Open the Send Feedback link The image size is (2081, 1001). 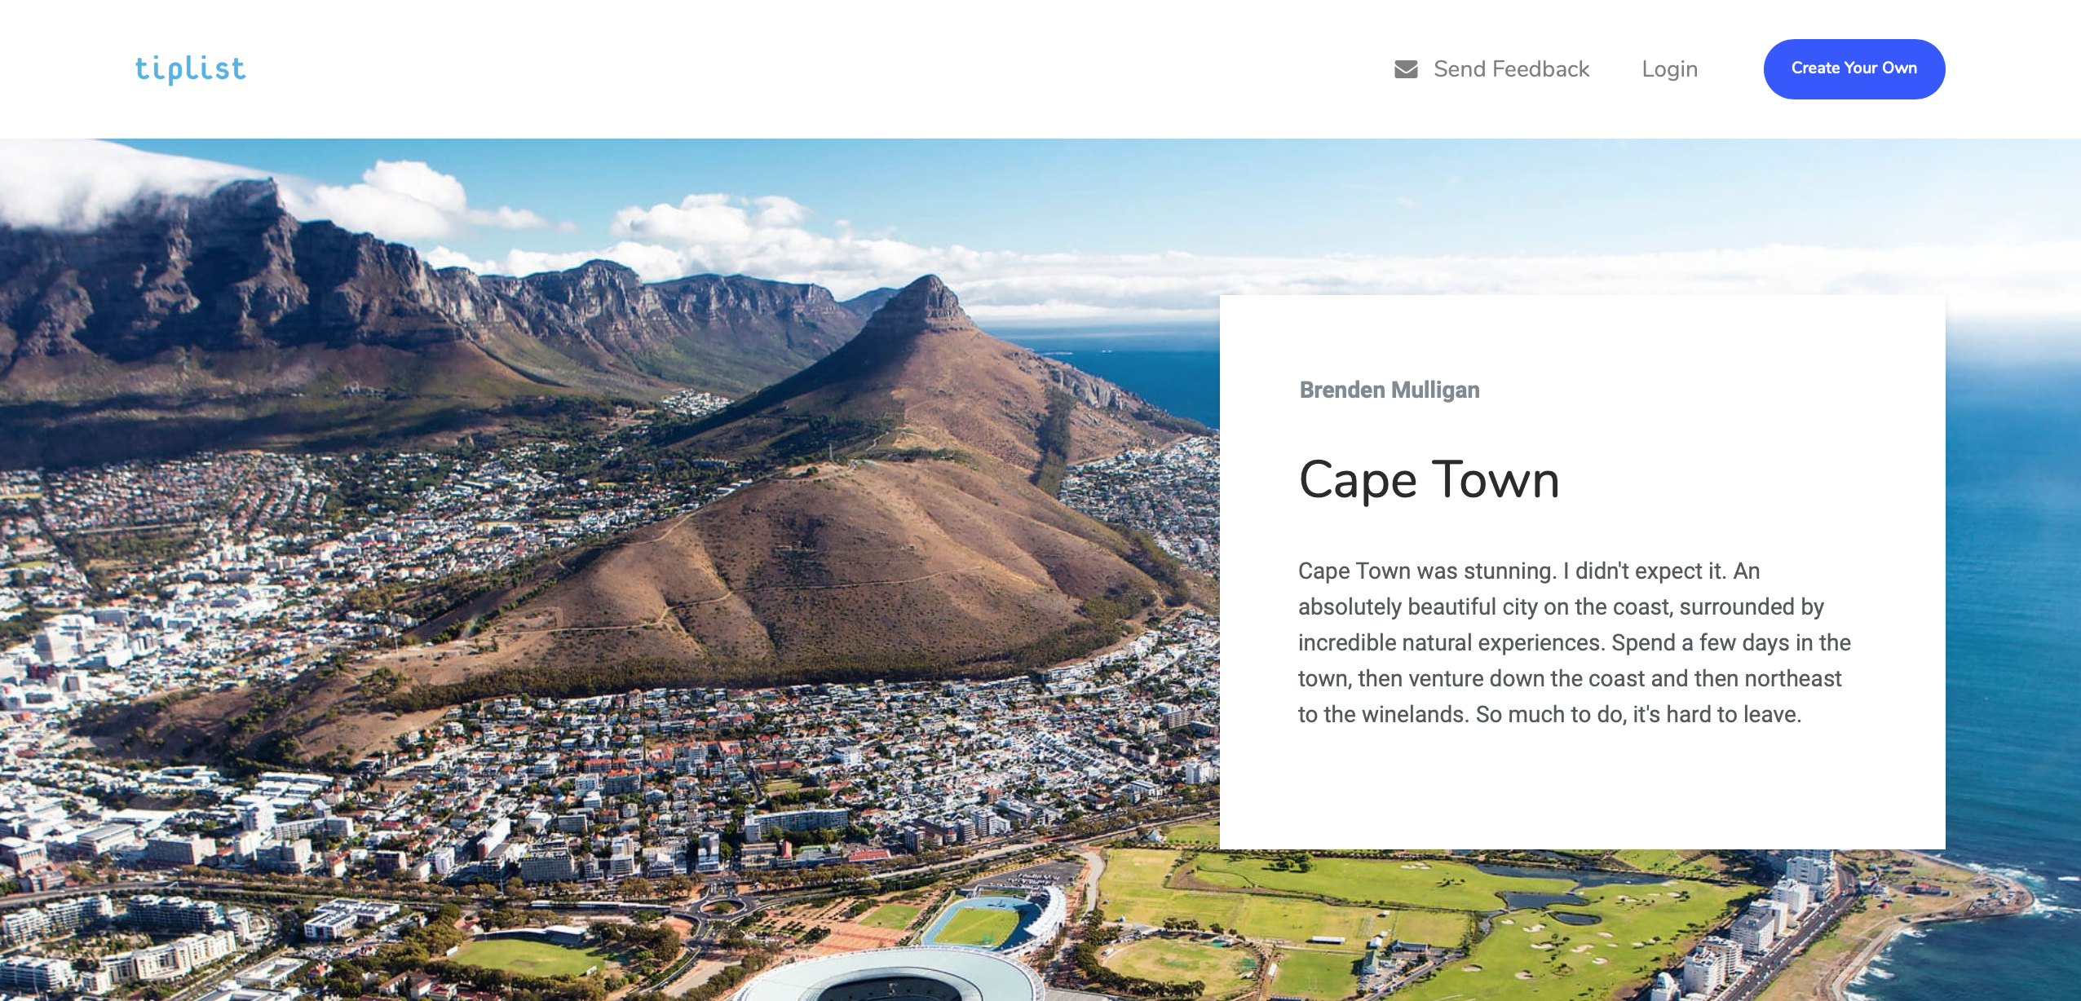(1511, 69)
